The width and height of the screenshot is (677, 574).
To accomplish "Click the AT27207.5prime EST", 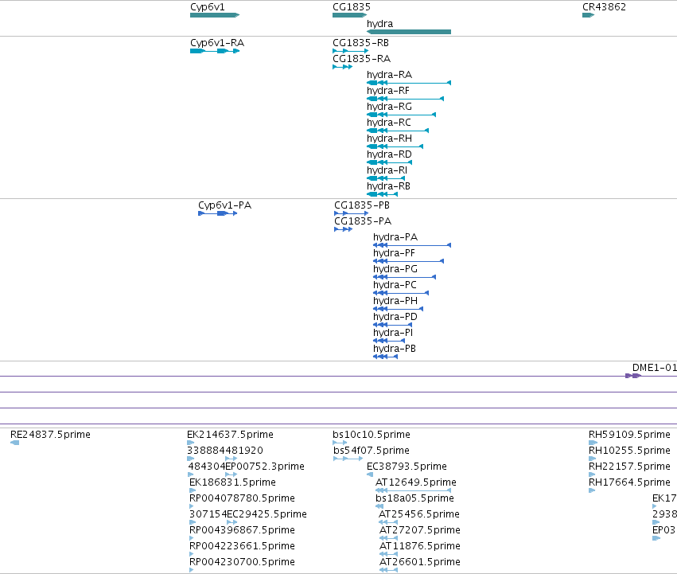I will pos(388,538).
